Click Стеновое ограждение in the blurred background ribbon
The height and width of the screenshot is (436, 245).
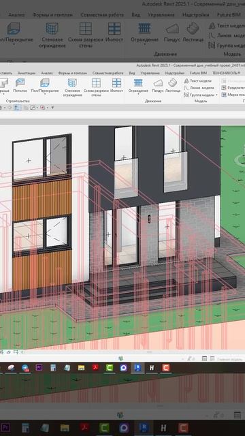(x=52, y=35)
